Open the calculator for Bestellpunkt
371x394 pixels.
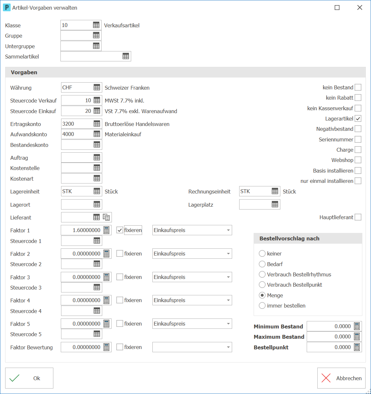pos(357,347)
